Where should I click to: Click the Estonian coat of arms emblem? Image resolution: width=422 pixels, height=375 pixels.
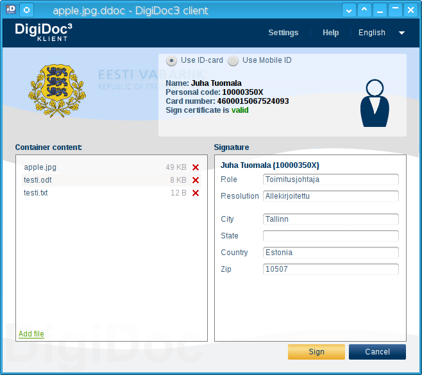[57, 91]
